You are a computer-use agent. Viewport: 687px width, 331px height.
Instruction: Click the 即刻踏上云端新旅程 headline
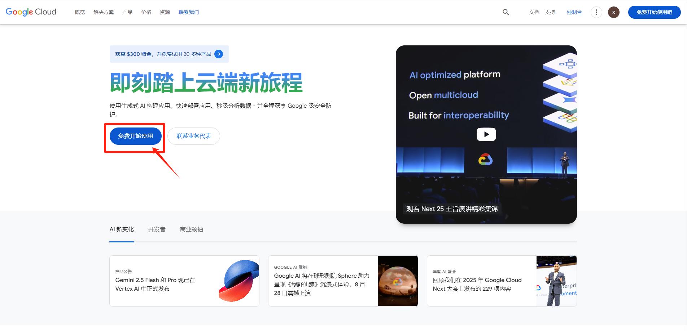coord(206,83)
